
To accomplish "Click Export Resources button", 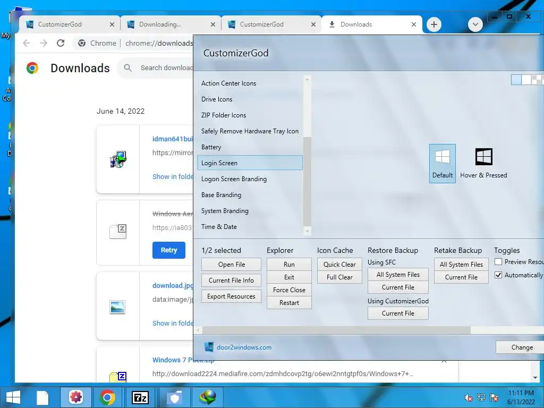I will pos(232,296).
